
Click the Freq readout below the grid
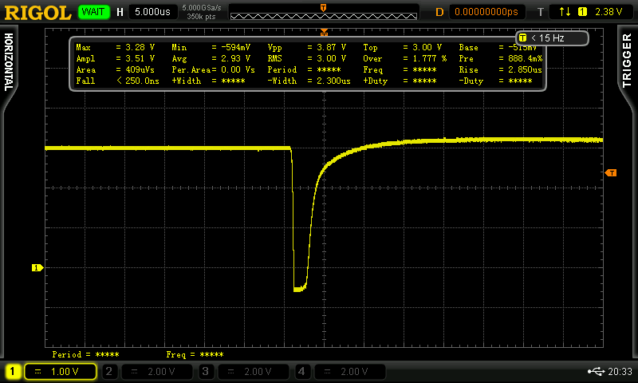click(195, 354)
